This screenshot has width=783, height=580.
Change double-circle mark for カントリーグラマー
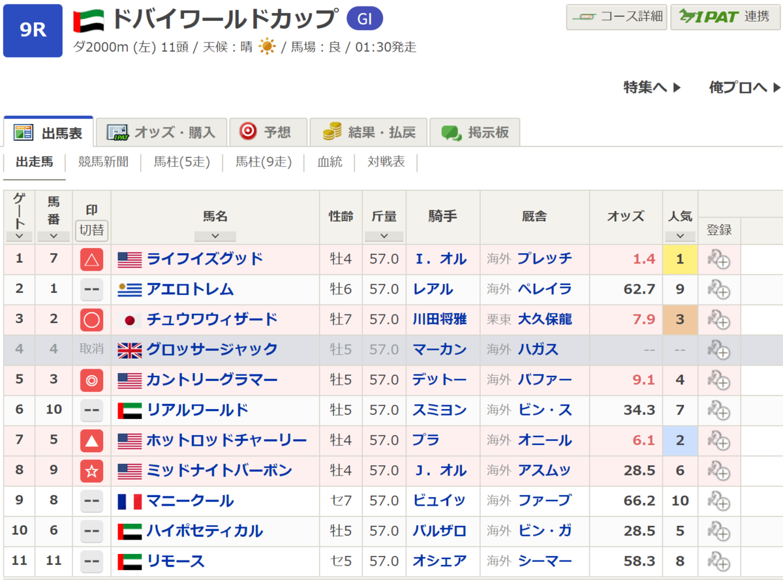92,380
